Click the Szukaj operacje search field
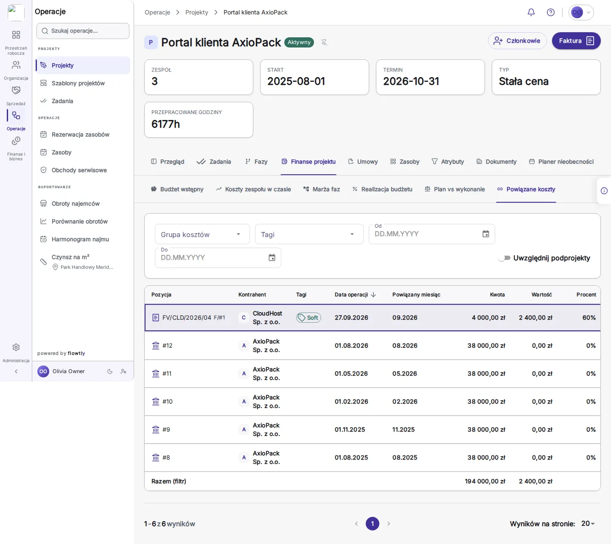The image size is (611, 544). click(83, 31)
